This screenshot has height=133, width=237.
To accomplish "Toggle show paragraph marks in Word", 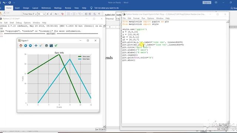I will point(99,14).
